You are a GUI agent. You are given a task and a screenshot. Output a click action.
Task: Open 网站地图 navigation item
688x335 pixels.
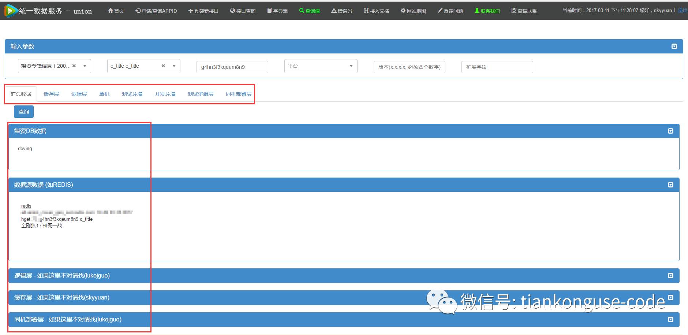[413, 11]
